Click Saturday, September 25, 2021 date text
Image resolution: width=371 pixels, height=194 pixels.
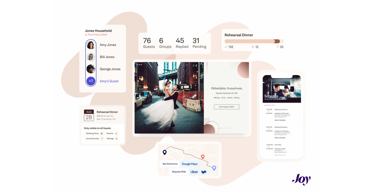(227, 93)
